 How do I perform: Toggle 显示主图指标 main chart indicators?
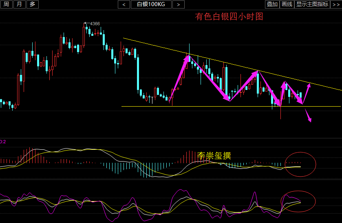[312, 4]
